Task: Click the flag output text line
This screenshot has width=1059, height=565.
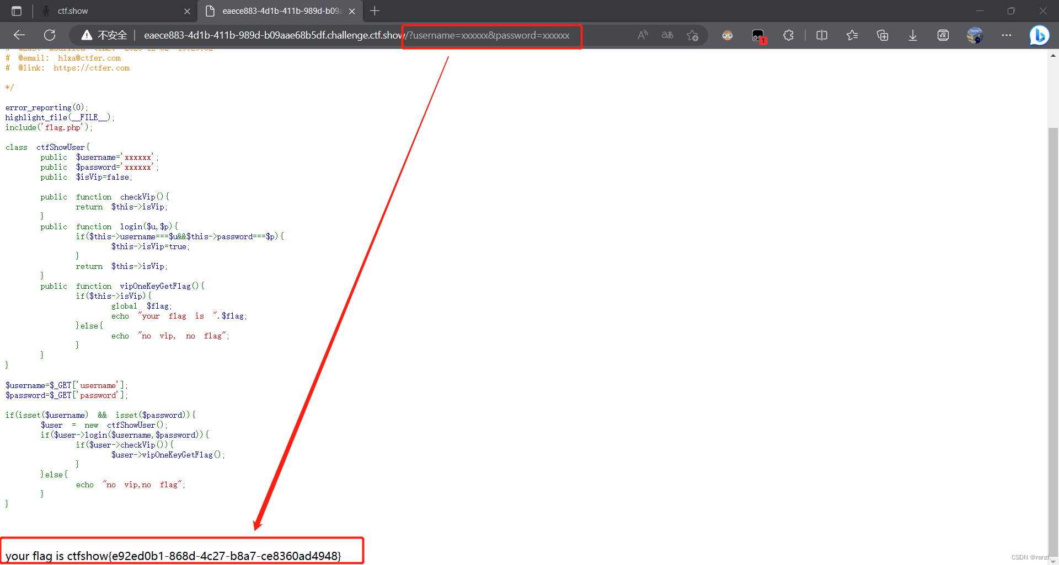Action: point(173,556)
